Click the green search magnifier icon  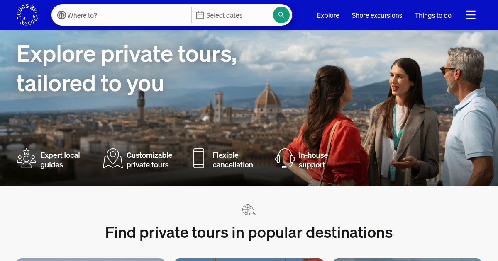point(281,15)
